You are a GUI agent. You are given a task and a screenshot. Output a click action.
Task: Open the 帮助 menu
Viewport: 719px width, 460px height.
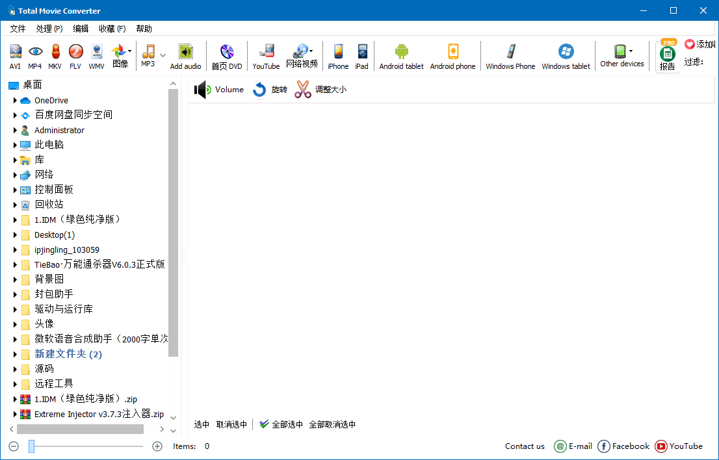pyautogui.click(x=144, y=28)
